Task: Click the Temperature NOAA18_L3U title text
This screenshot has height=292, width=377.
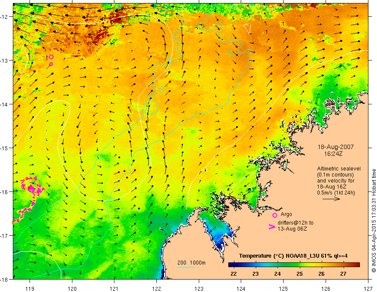Action: [293, 256]
